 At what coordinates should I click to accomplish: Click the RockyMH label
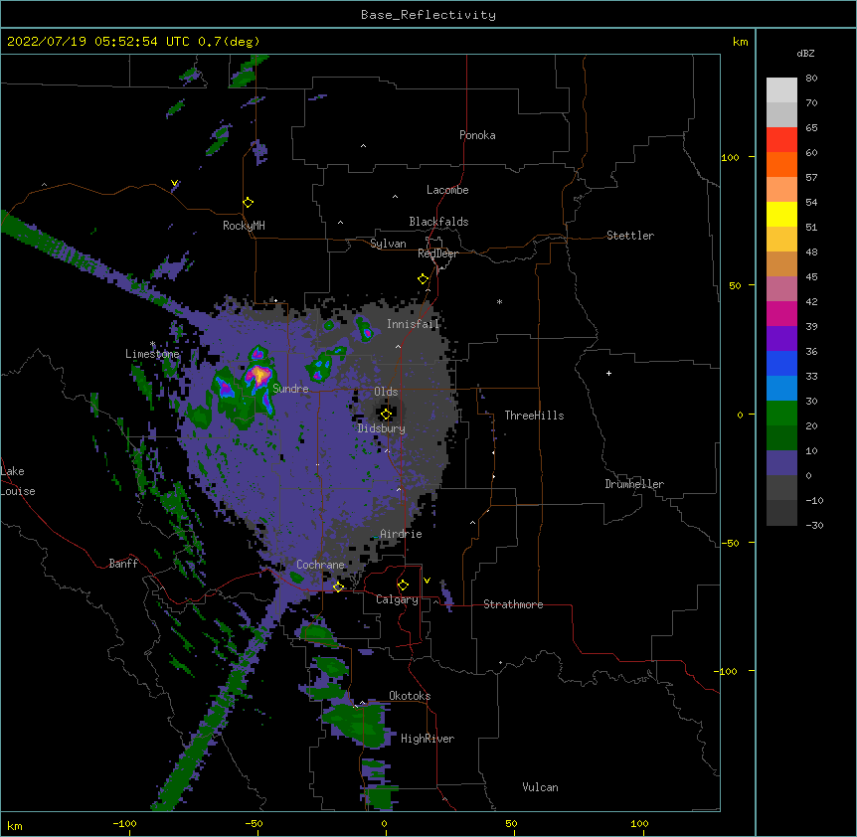(x=244, y=226)
